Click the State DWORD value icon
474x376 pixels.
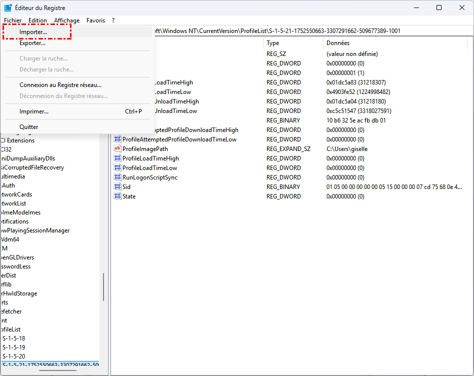click(x=117, y=196)
